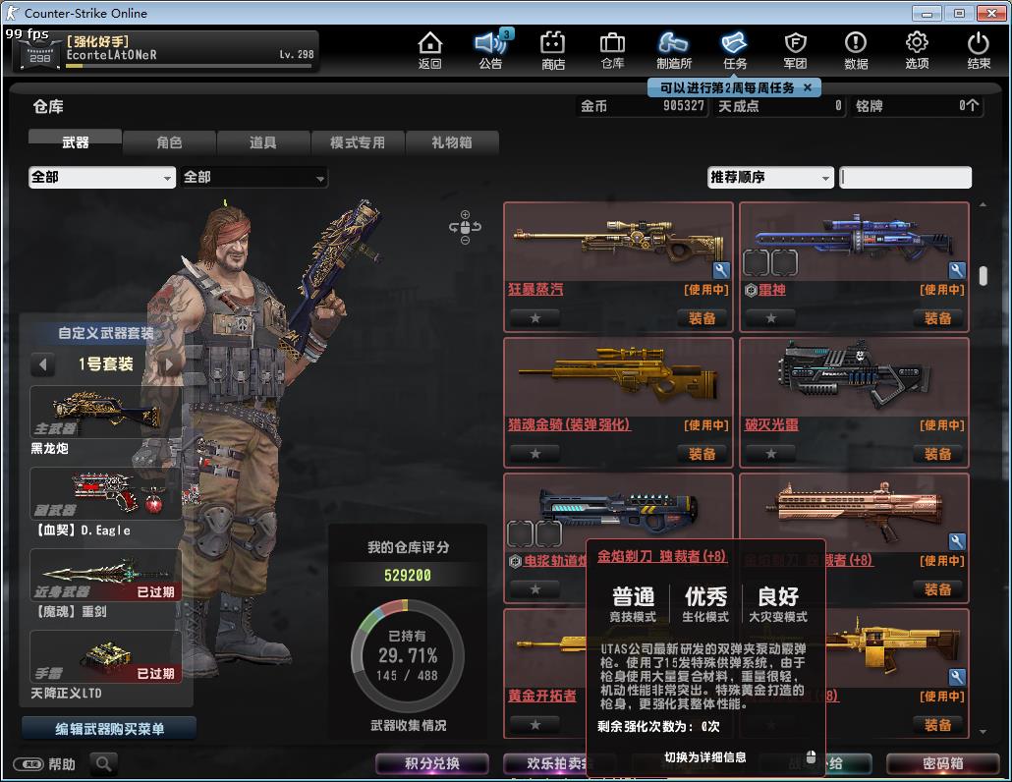Select the 天降正义LTD grenade slot
The image size is (1012, 782).
tap(105, 656)
